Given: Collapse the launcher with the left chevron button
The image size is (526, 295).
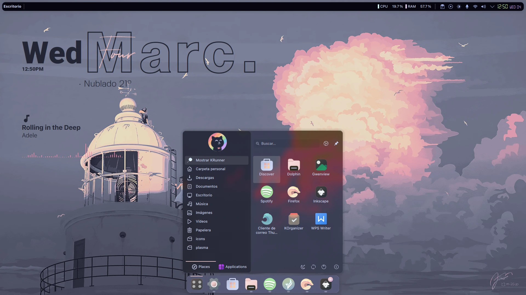Looking at the screenshot, I should [x=336, y=267].
